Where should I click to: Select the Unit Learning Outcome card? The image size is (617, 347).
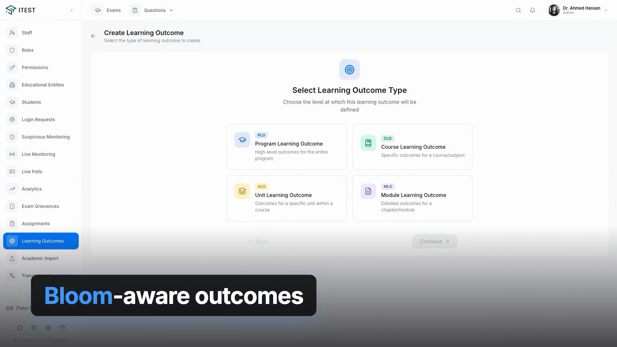(287, 198)
